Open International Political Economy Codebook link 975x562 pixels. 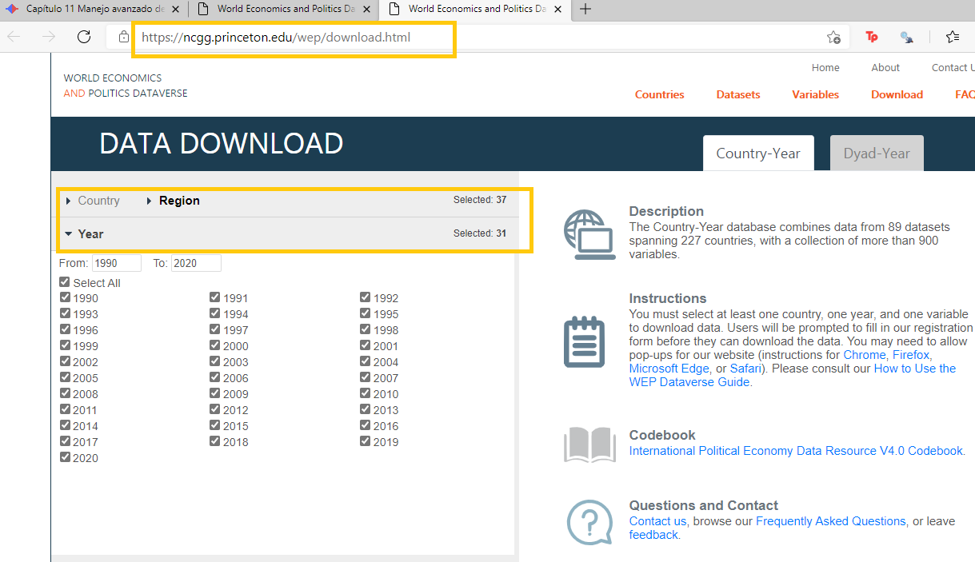pos(796,451)
